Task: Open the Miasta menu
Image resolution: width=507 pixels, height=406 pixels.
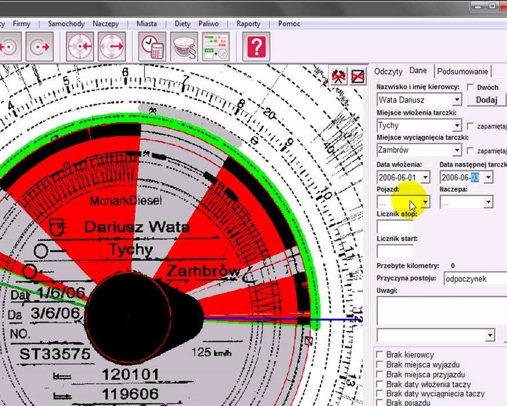Action: point(146,24)
